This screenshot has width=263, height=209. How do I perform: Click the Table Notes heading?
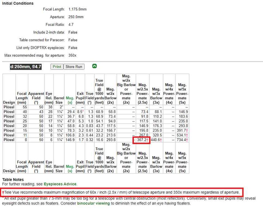(13, 179)
